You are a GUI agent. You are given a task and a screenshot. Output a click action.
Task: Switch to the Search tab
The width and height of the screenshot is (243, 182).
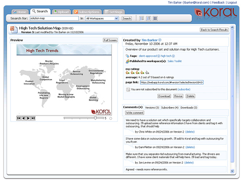(40, 11)
